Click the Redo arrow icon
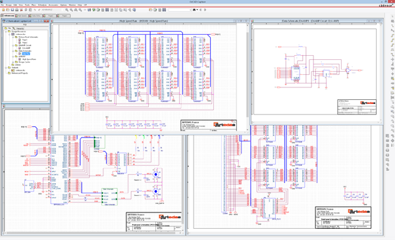 (39, 10)
